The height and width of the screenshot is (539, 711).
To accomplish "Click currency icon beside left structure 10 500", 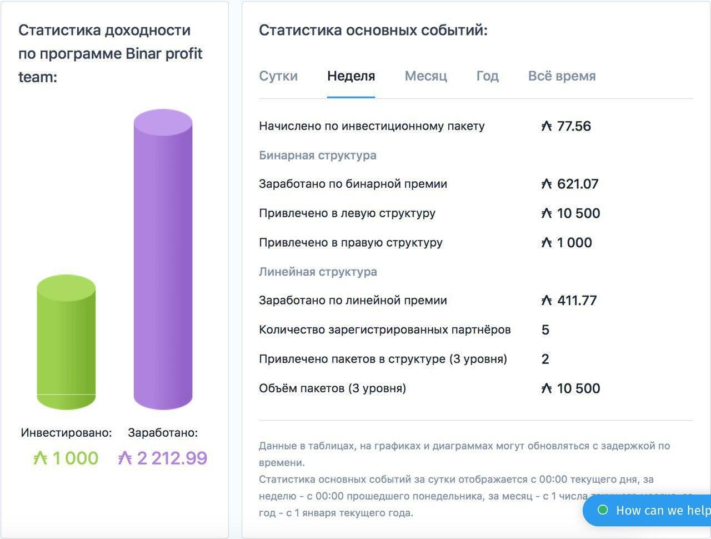I will [547, 213].
